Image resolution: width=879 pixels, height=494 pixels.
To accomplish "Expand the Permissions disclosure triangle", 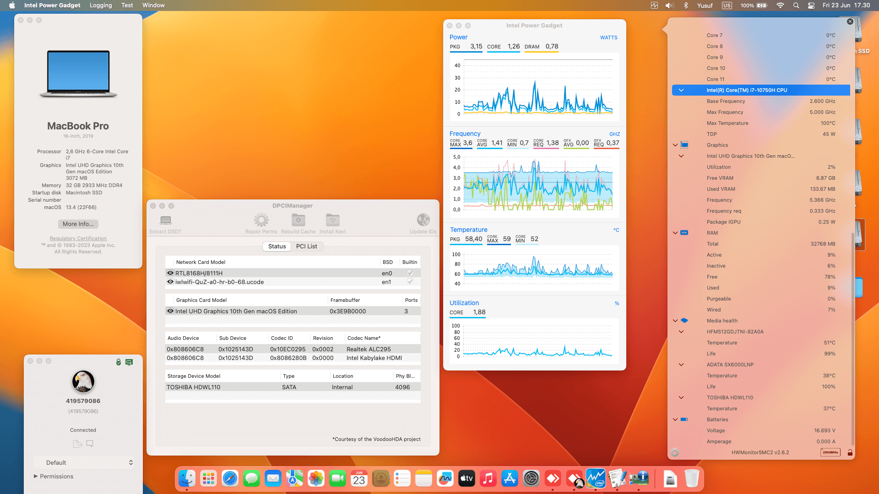I will (x=36, y=476).
